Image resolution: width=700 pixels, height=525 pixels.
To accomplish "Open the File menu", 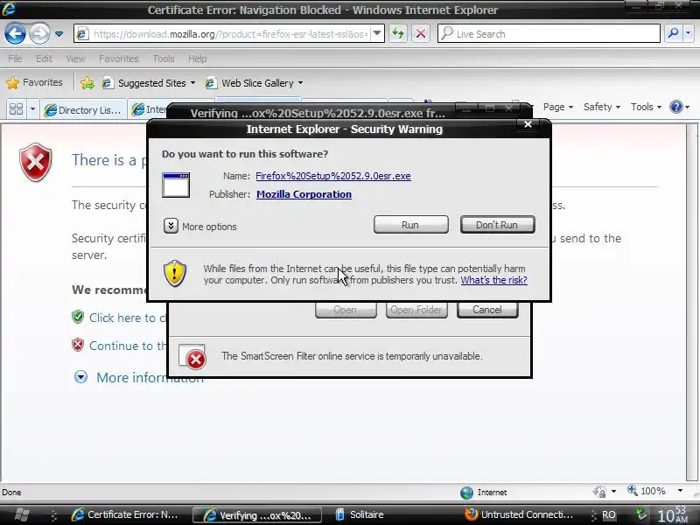I will click(x=15, y=59).
